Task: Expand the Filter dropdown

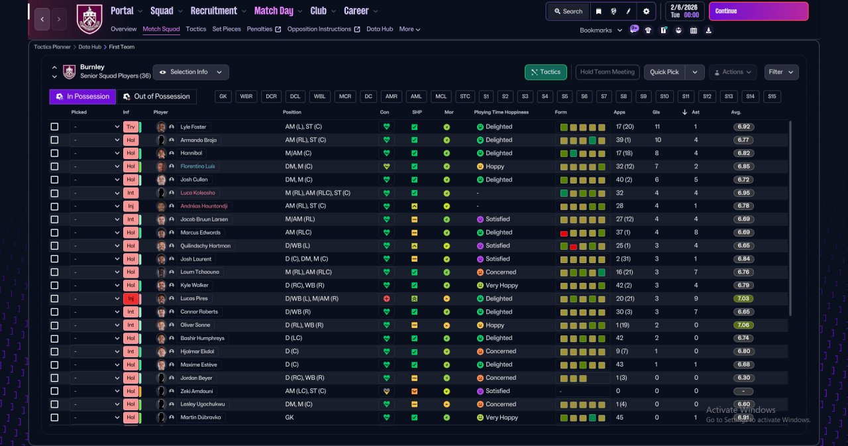Action: point(782,72)
